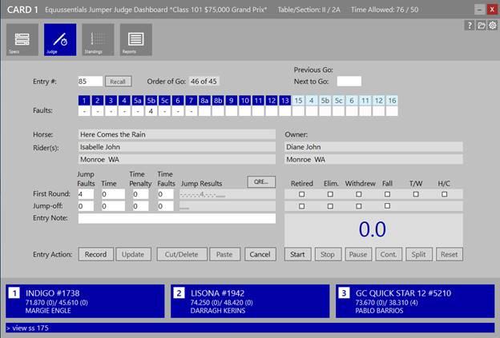The width and height of the screenshot is (500, 338).
Task: Click Jump-off Time field
Action: (x=113, y=206)
